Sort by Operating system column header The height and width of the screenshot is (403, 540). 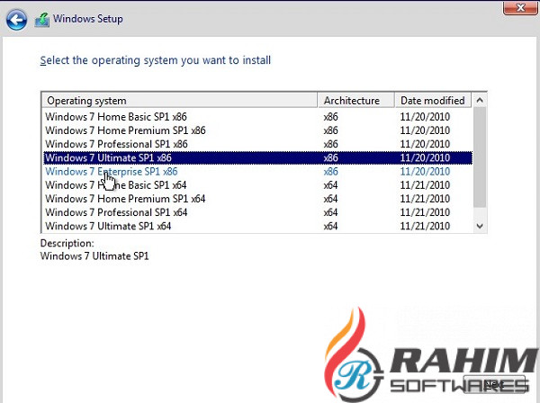tap(179, 101)
